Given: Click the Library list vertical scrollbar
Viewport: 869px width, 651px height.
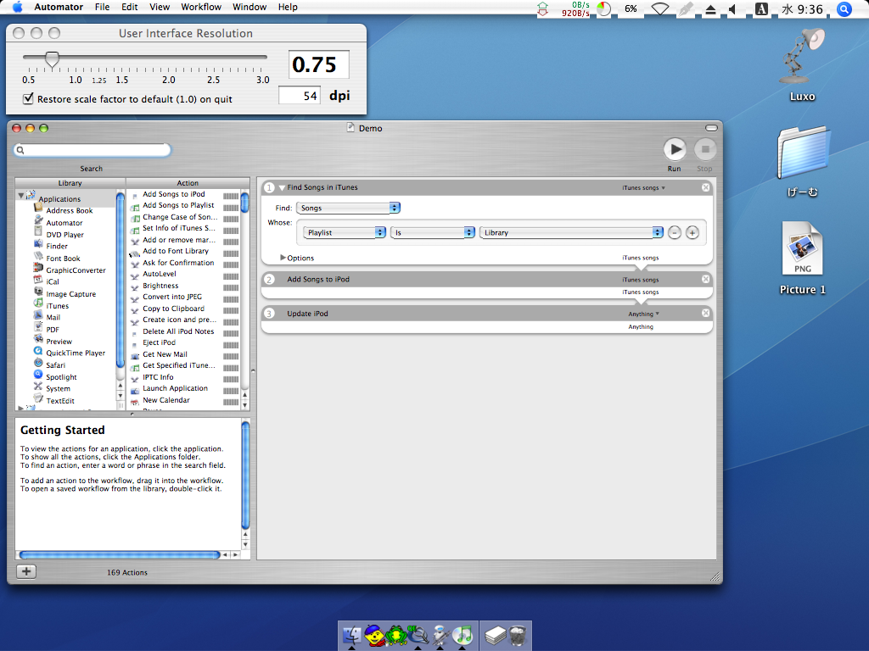Looking at the screenshot, I should point(121,280).
